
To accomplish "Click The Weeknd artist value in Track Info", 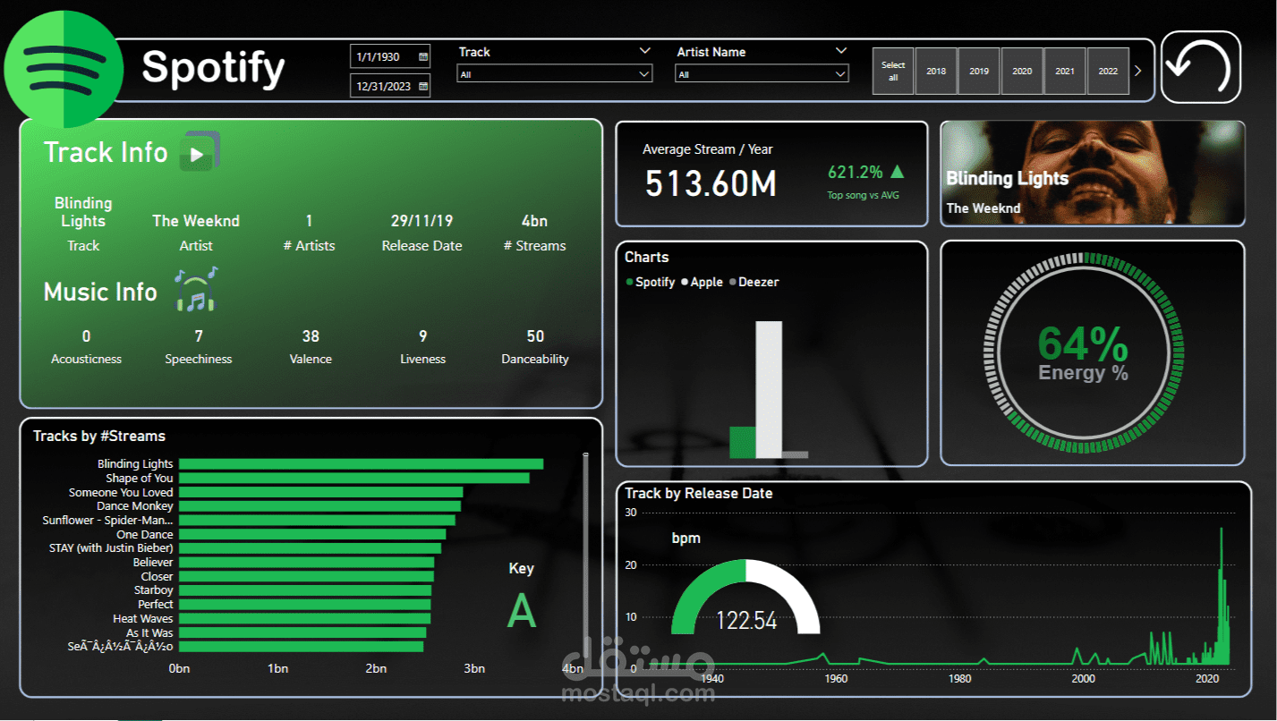I will coord(196,220).
